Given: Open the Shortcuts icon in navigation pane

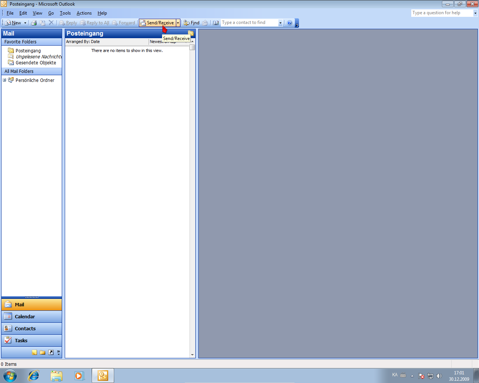Looking at the screenshot, I should click(x=51, y=352).
